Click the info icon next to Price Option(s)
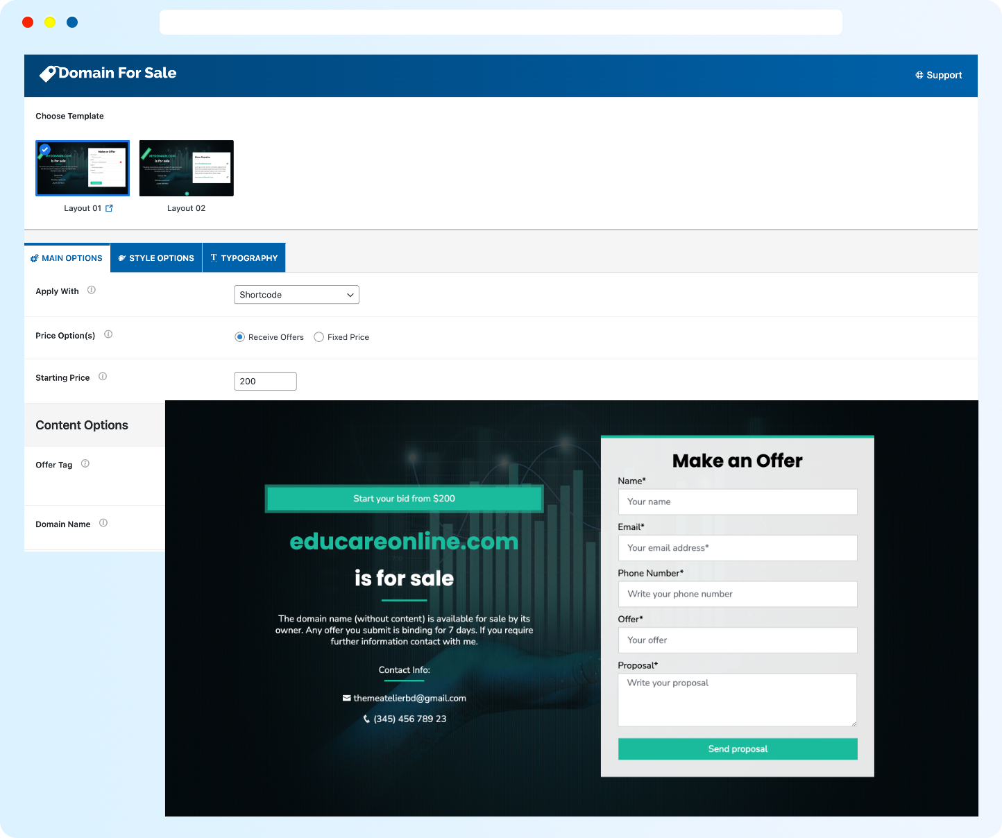The height and width of the screenshot is (838, 1002). 108,334
